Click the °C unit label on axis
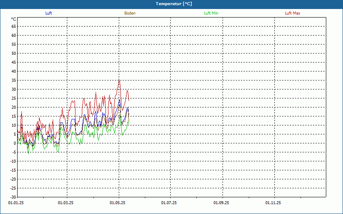The width and height of the screenshot is (343, 214). pyautogui.click(x=14, y=19)
